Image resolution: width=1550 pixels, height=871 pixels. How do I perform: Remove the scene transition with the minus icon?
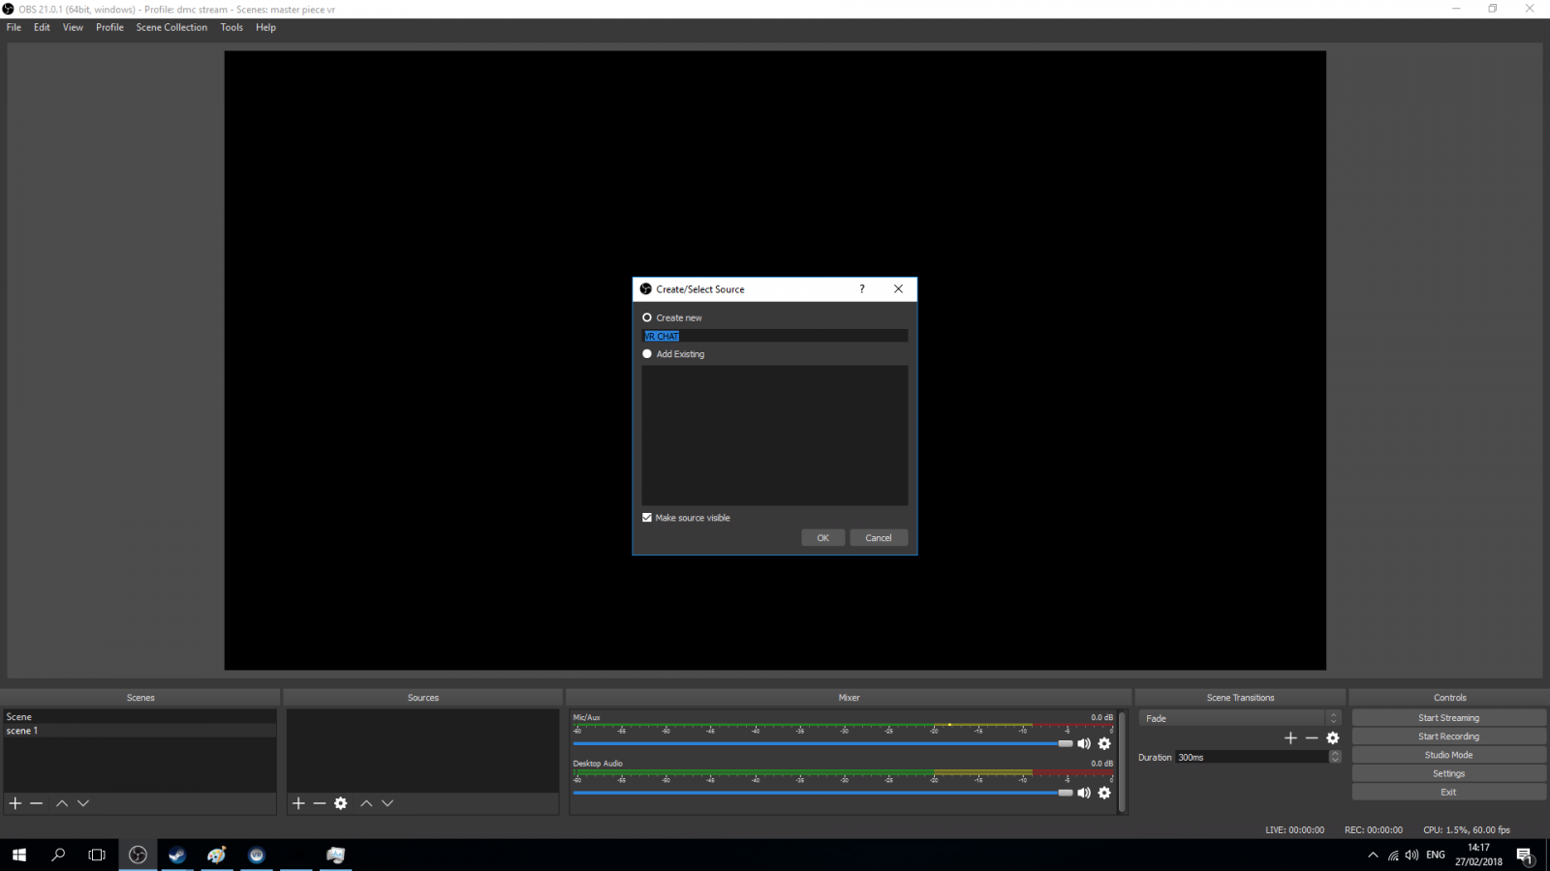click(x=1312, y=737)
